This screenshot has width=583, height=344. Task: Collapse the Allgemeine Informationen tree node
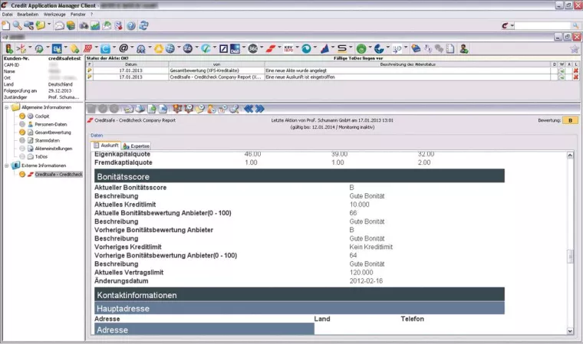pyautogui.click(x=6, y=107)
